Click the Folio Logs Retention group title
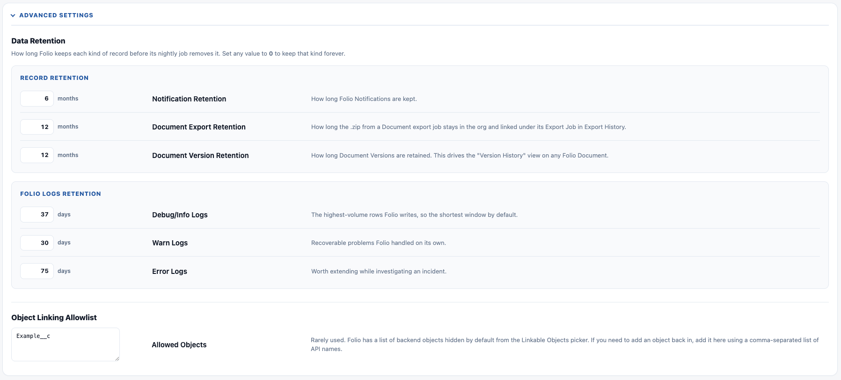 pyautogui.click(x=60, y=194)
